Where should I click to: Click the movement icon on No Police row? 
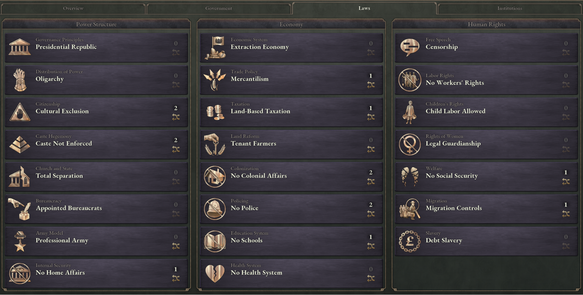371,214
